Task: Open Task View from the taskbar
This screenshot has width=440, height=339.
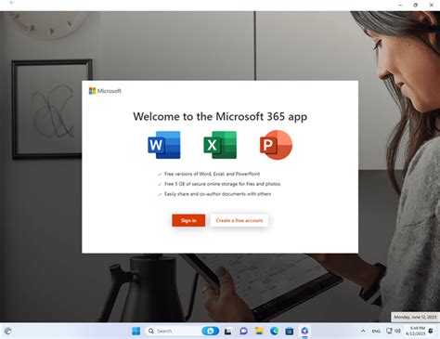Action: coord(228,332)
